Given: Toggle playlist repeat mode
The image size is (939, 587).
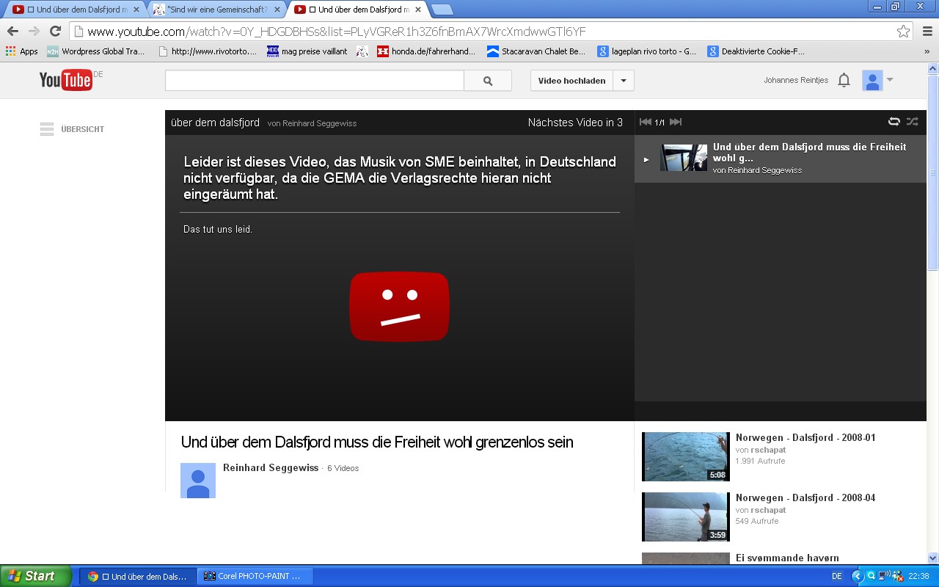Looking at the screenshot, I should (894, 122).
